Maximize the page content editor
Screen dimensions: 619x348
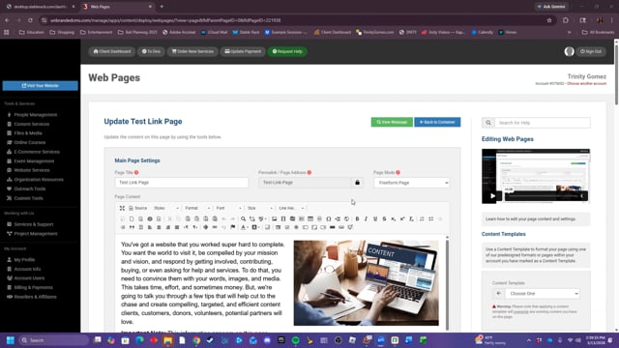(122, 208)
